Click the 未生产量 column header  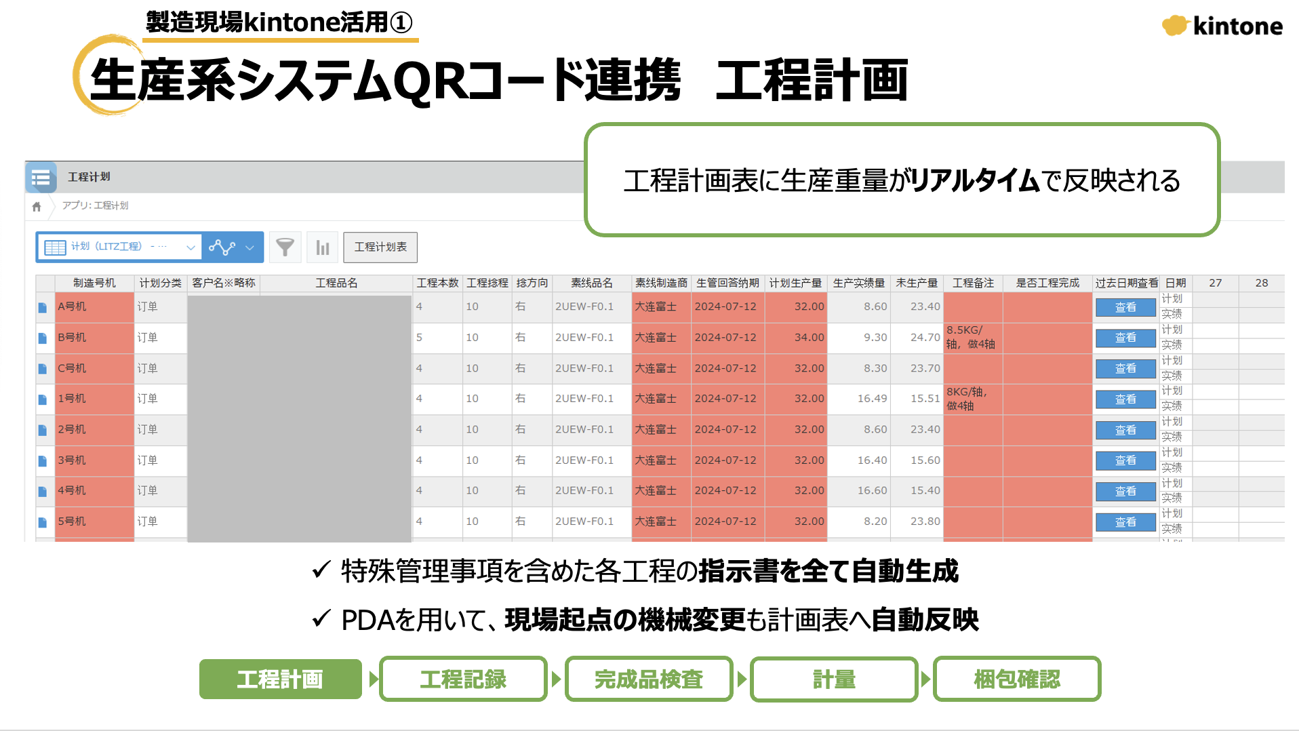pos(917,283)
